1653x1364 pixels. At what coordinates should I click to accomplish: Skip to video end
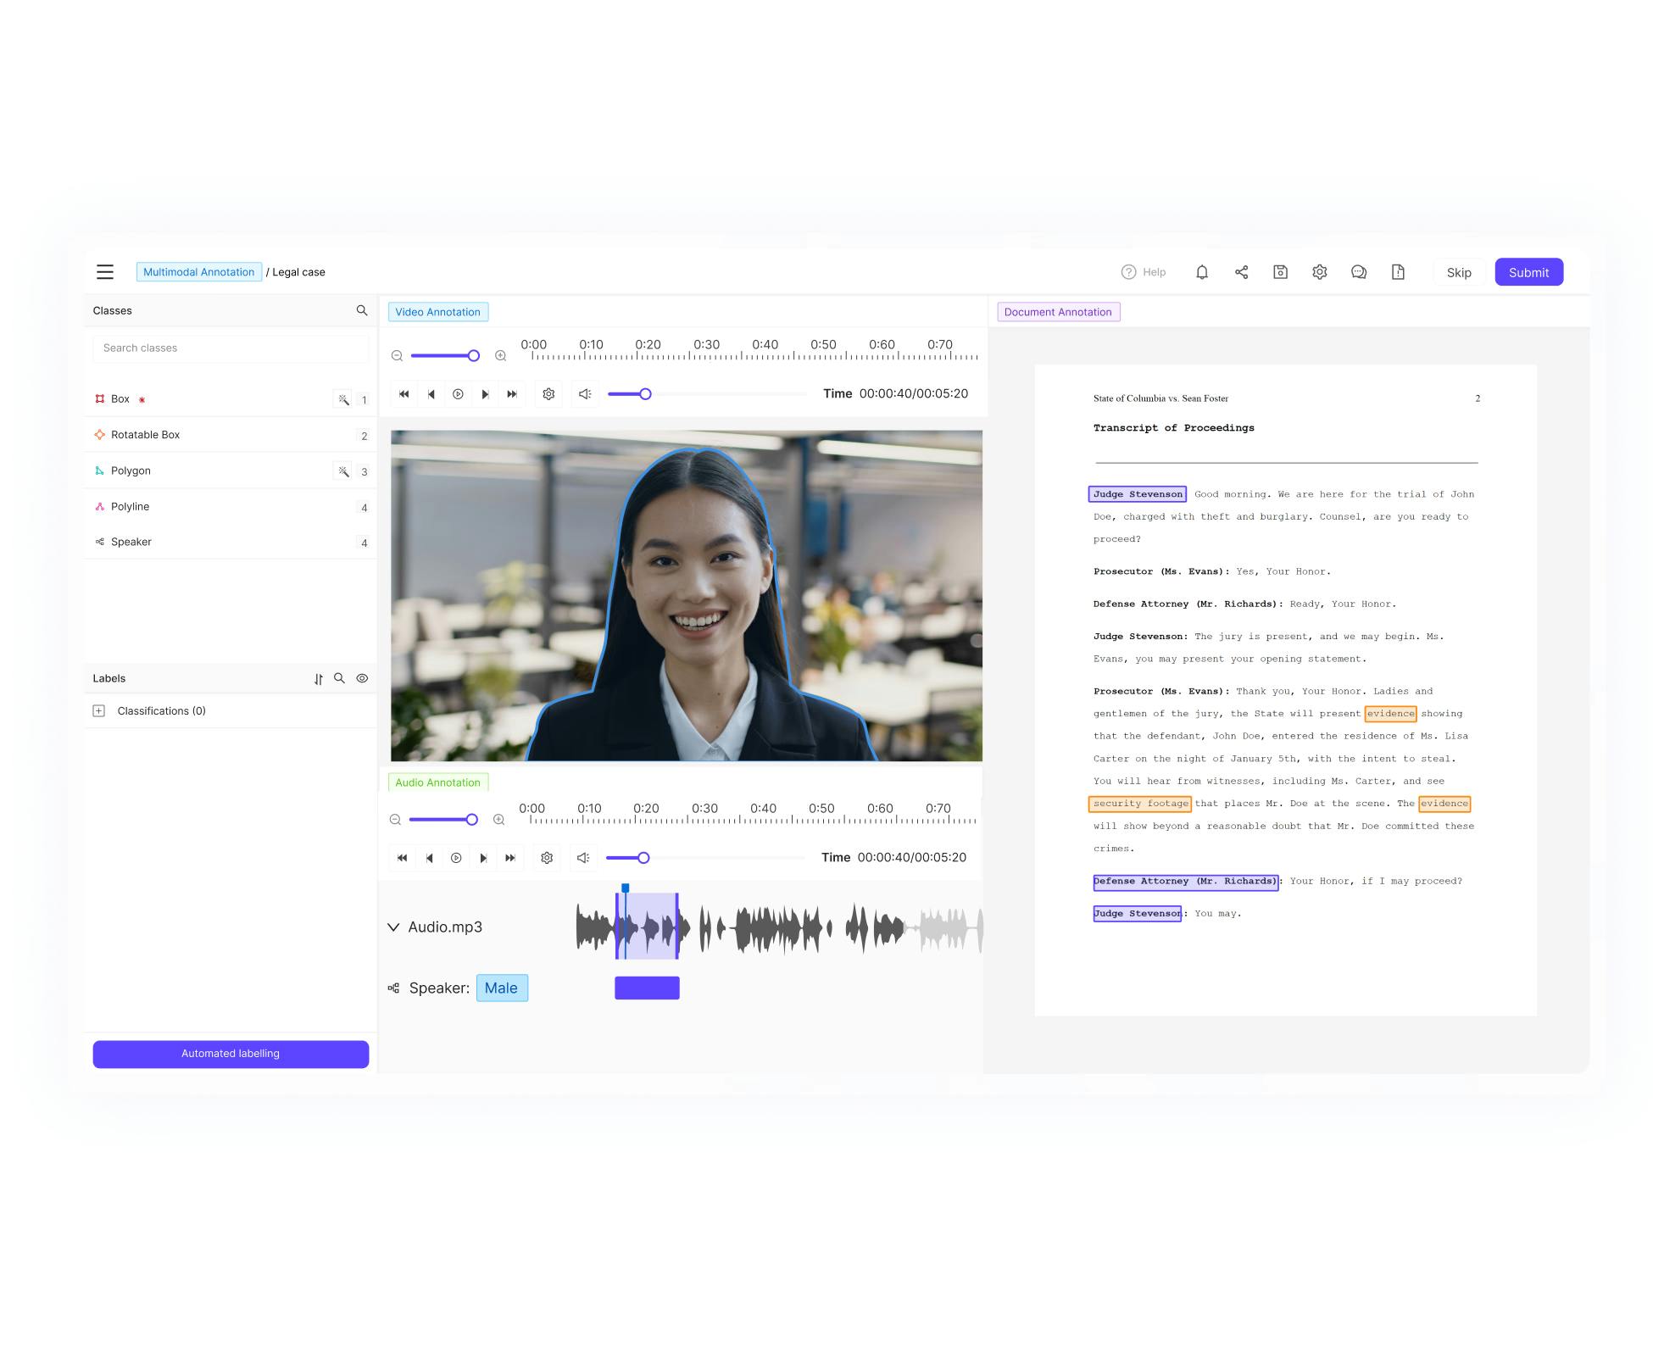512,394
